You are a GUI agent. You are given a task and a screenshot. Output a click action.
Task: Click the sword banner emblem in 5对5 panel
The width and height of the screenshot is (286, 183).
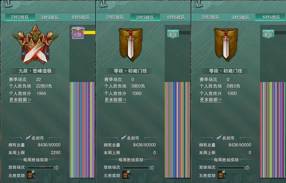point(226,44)
